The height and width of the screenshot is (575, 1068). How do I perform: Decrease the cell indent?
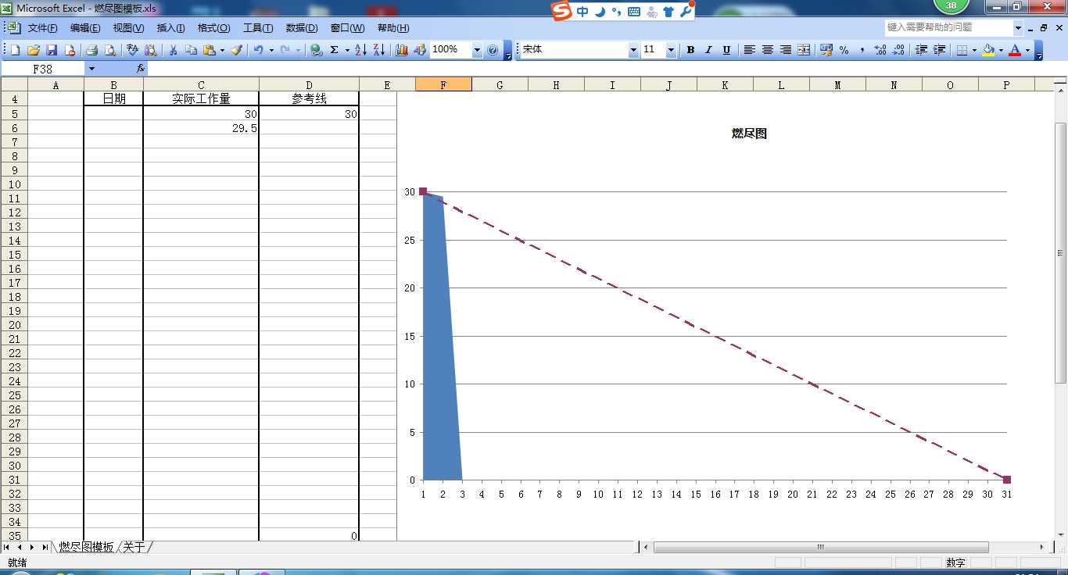tap(921, 50)
